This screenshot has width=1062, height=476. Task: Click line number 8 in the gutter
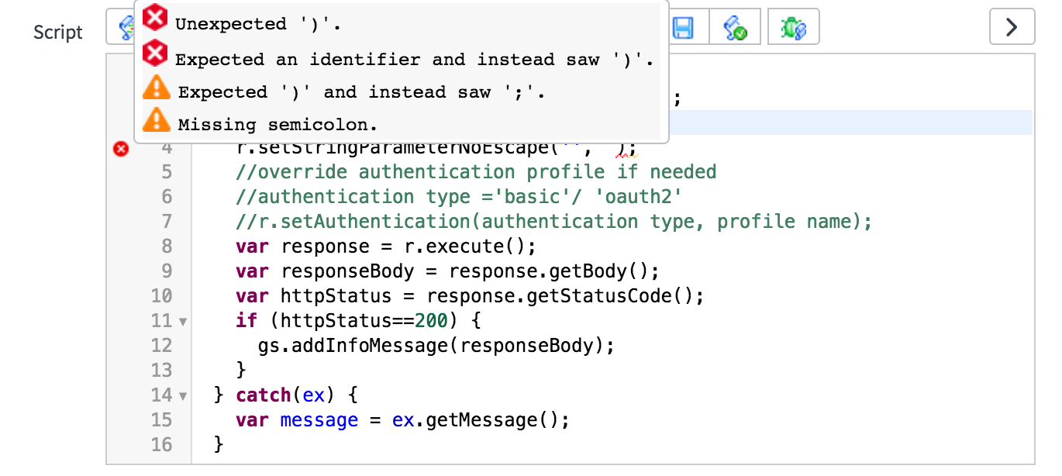click(167, 247)
